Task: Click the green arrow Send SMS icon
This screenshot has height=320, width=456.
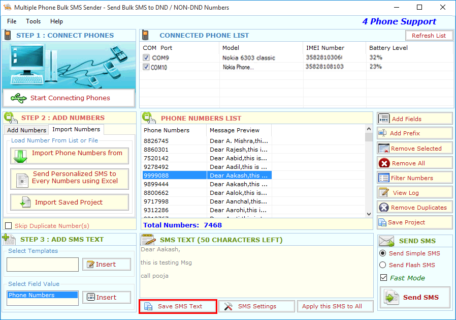Action: [391, 297]
